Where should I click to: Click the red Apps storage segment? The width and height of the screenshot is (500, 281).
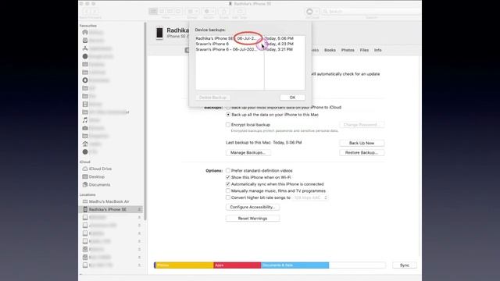click(237, 265)
